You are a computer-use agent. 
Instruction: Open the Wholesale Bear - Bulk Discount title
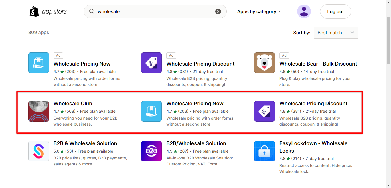318,64
